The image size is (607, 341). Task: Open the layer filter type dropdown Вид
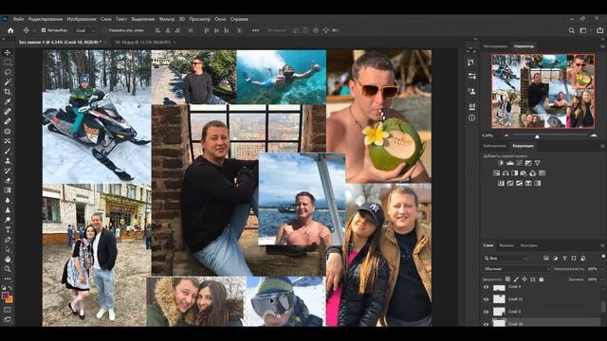click(x=506, y=259)
